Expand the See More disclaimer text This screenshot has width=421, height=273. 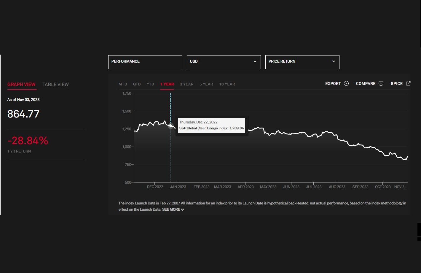click(x=173, y=209)
